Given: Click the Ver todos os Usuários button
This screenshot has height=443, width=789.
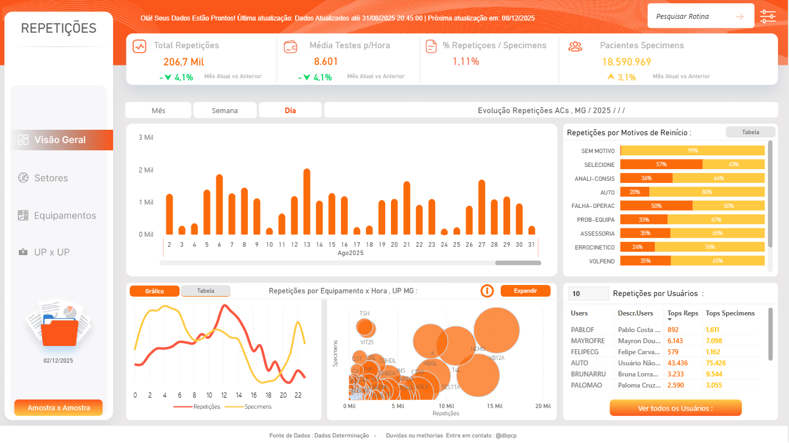Looking at the screenshot, I should tap(675, 408).
